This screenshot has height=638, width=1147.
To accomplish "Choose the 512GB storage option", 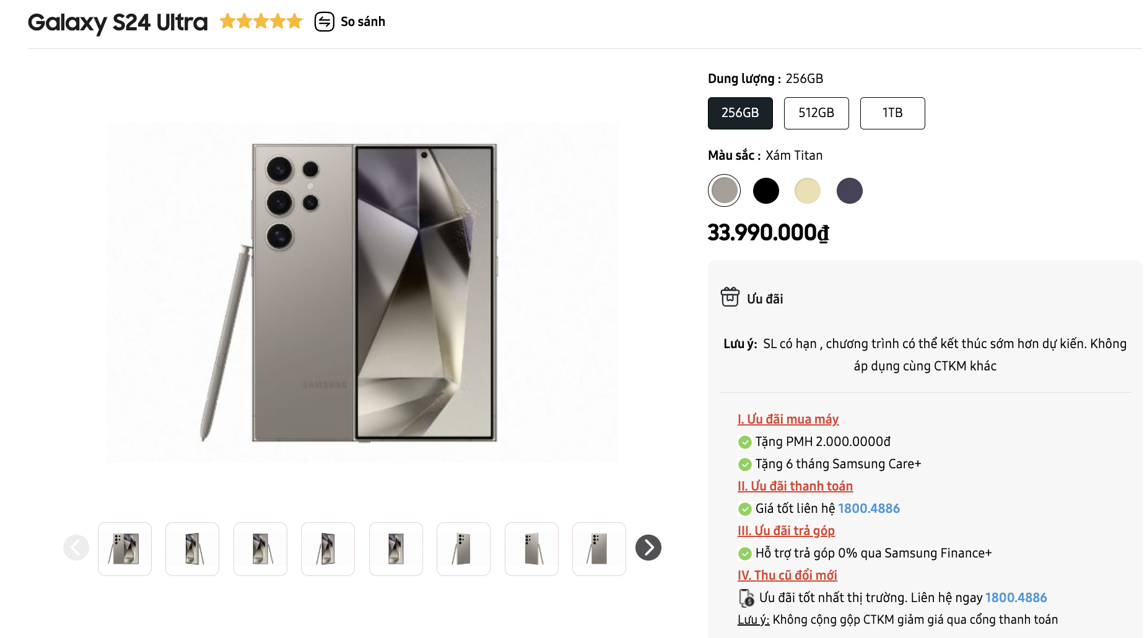I will click(x=816, y=113).
